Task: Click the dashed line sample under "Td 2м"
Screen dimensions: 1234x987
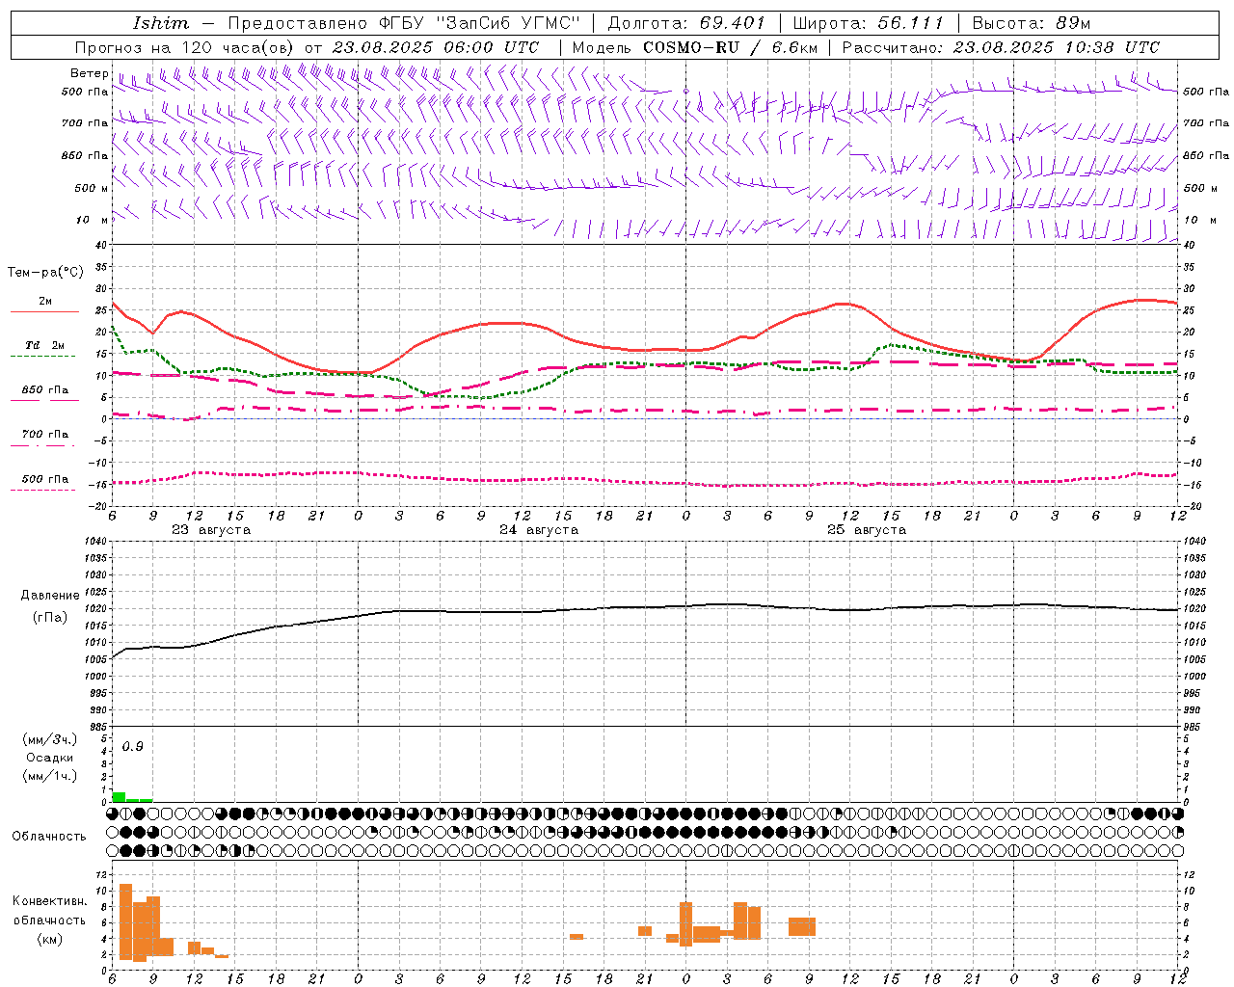Action: tap(42, 357)
